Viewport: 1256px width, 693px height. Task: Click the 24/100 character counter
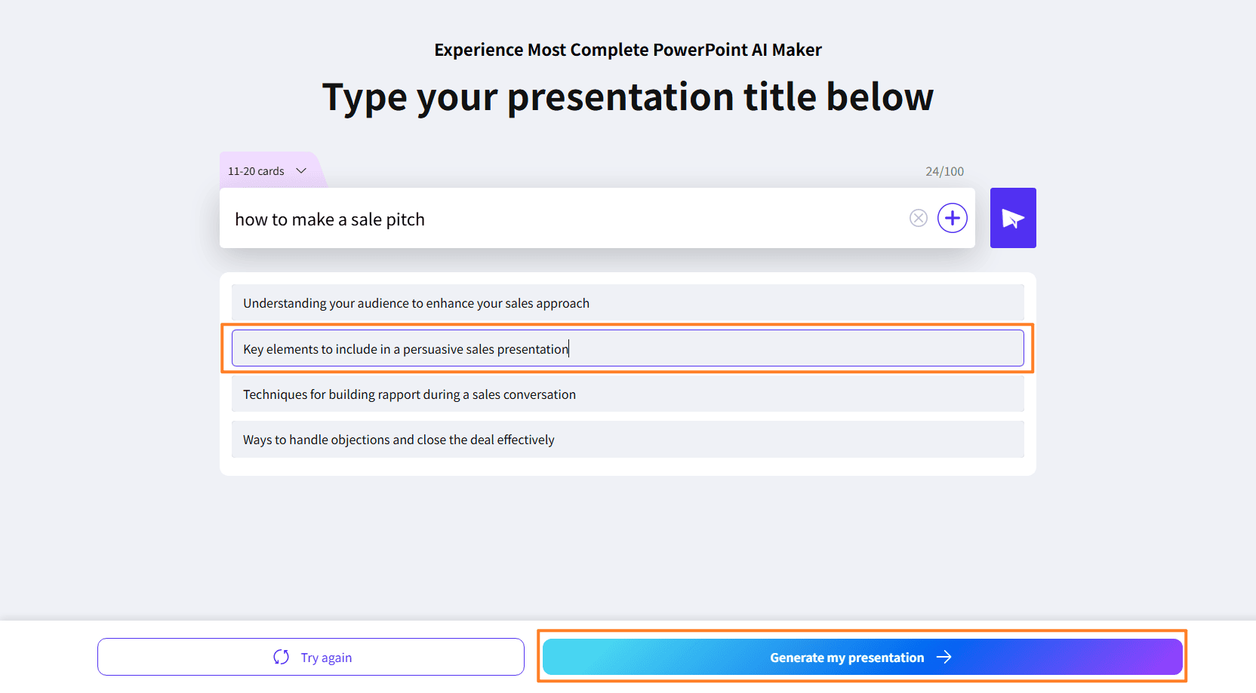(944, 172)
